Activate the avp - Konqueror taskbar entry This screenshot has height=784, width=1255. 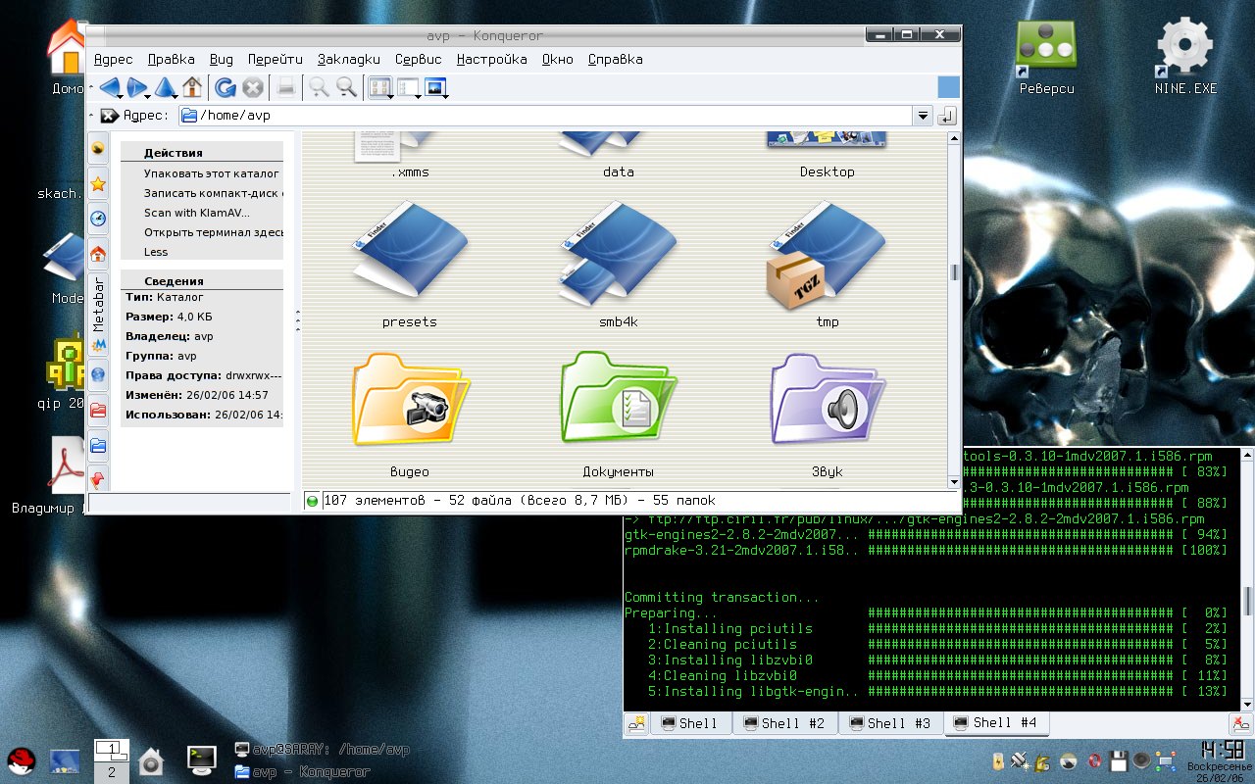(x=302, y=772)
